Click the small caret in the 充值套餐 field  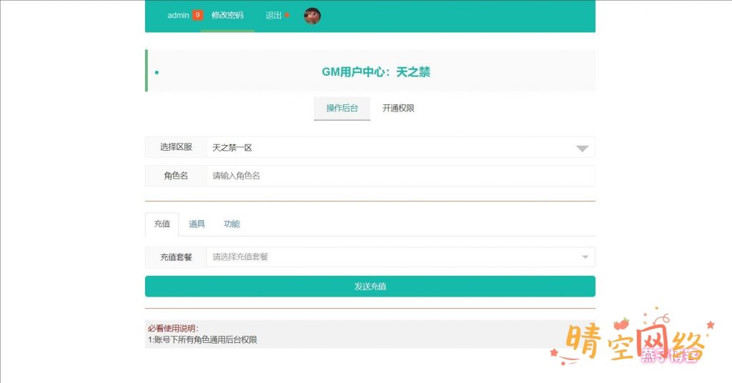tap(585, 257)
